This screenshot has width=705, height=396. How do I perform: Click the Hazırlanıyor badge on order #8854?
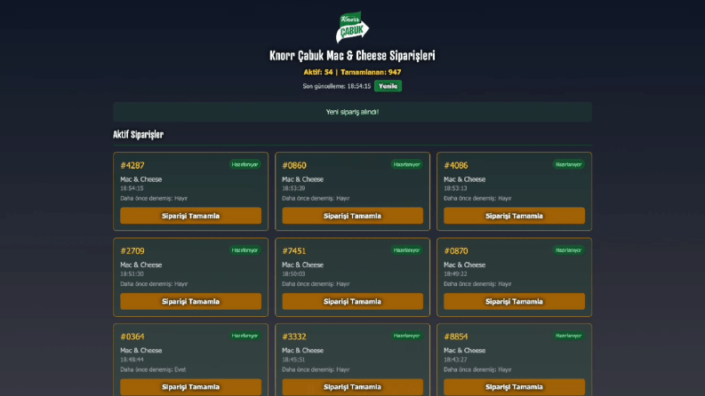click(x=568, y=336)
